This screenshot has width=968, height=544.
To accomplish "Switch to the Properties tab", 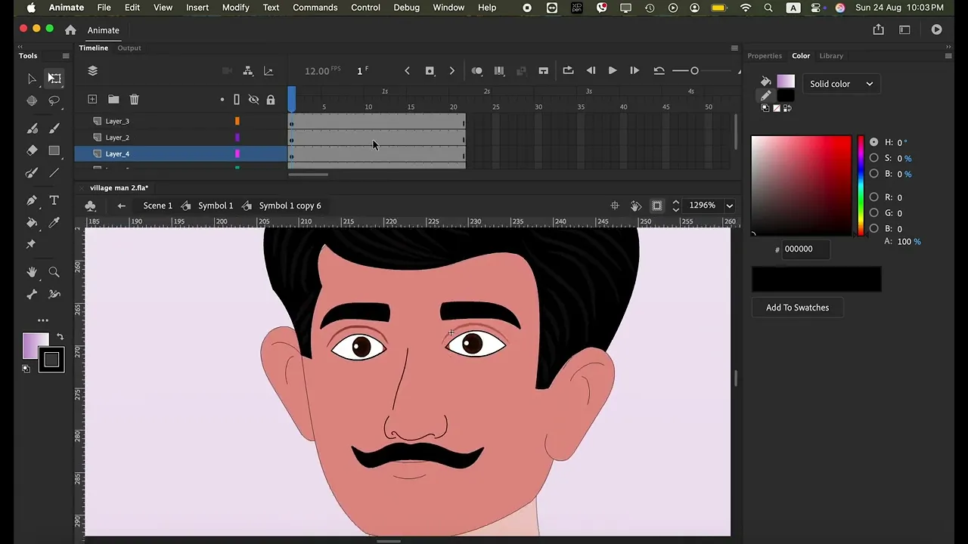I will (x=765, y=56).
